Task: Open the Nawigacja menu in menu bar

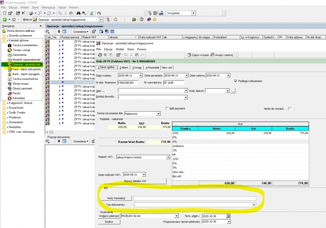Action: click(x=49, y=7)
